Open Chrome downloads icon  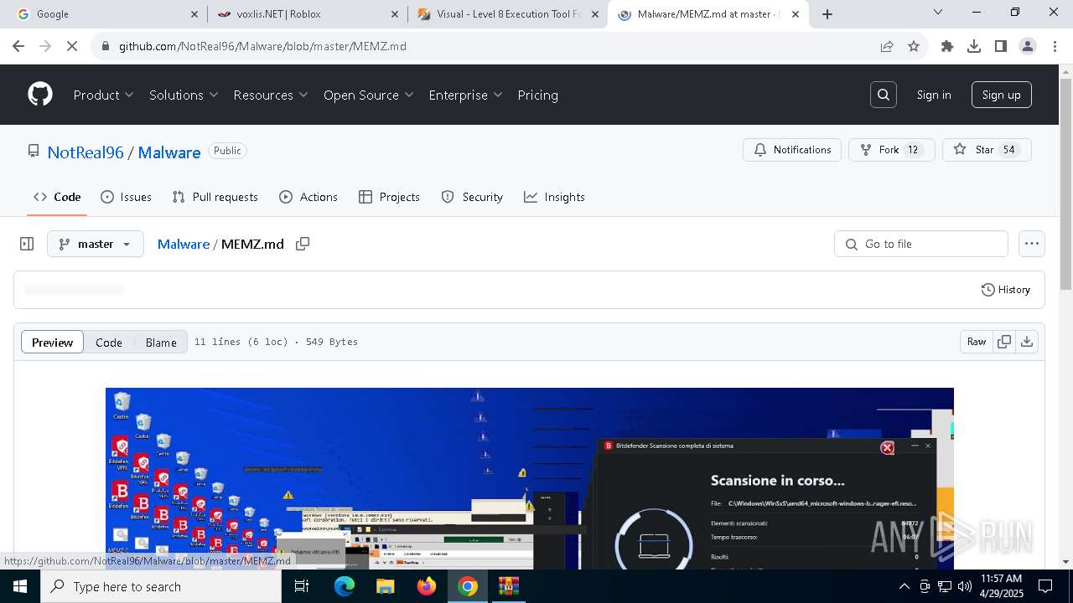(x=974, y=46)
